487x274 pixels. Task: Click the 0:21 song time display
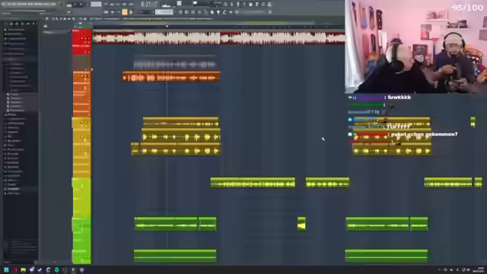[x=149, y=5]
